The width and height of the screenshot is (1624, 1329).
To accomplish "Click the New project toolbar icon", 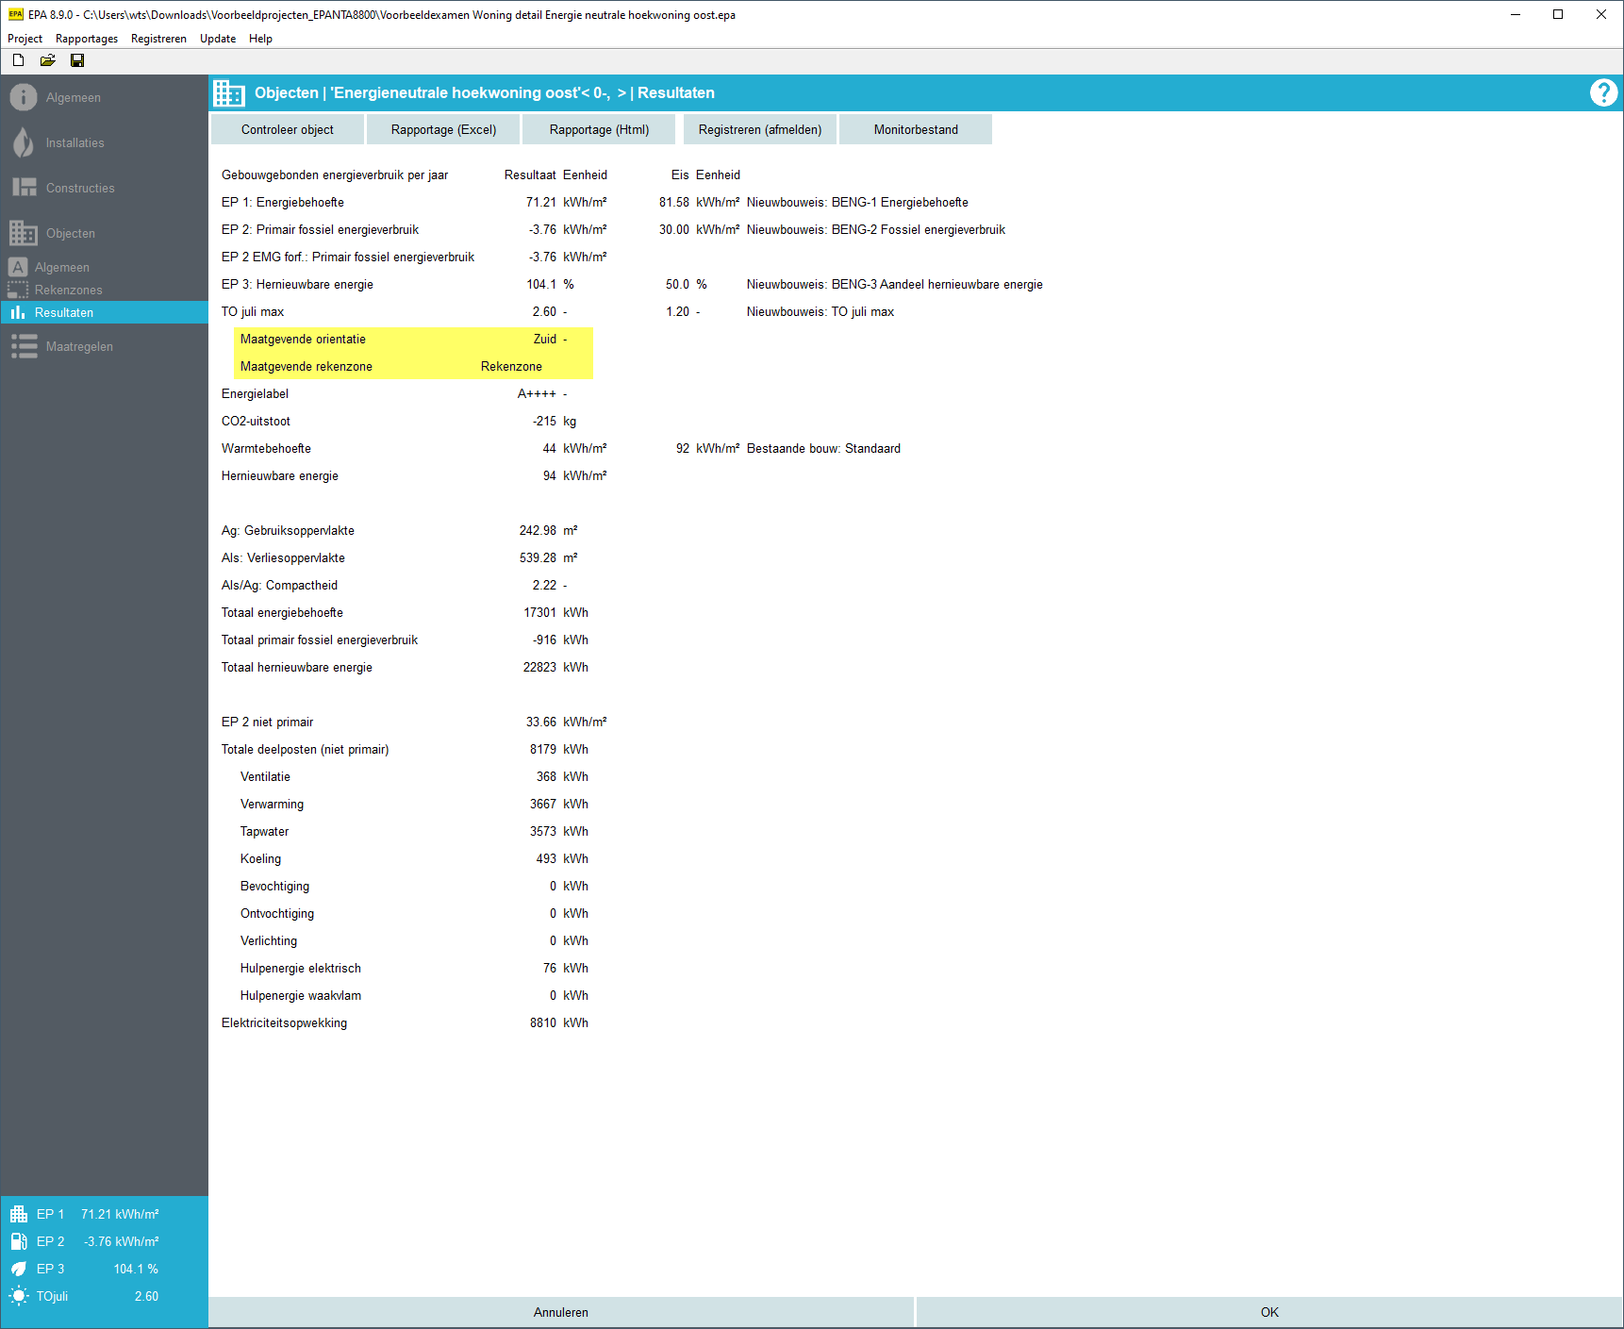I will coord(18,60).
